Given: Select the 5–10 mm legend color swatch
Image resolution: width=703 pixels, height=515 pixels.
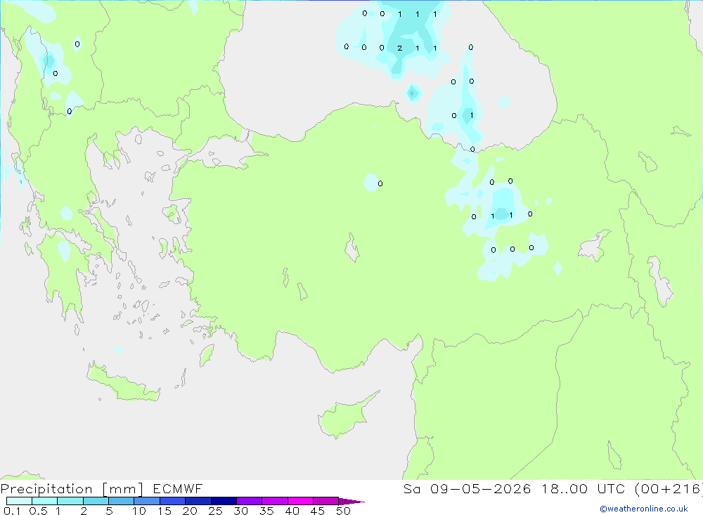Looking at the screenshot, I should [x=121, y=501].
